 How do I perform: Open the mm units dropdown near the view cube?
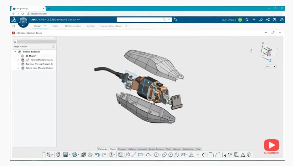270,67
